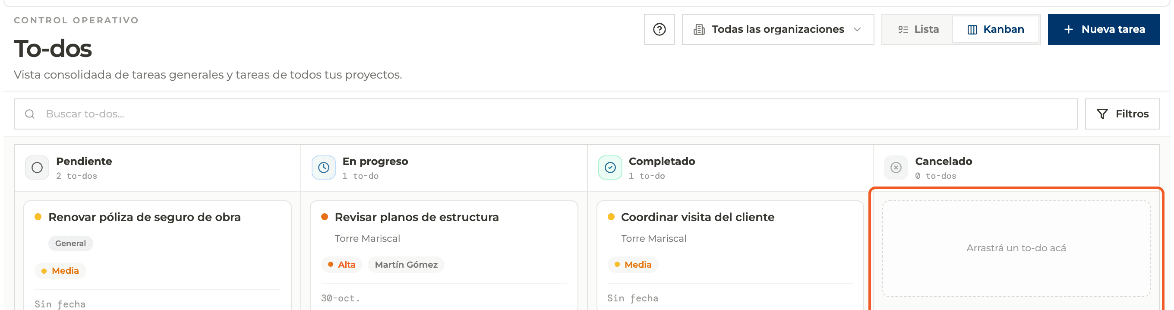Switch to Lista view

click(x=918, y=30)
